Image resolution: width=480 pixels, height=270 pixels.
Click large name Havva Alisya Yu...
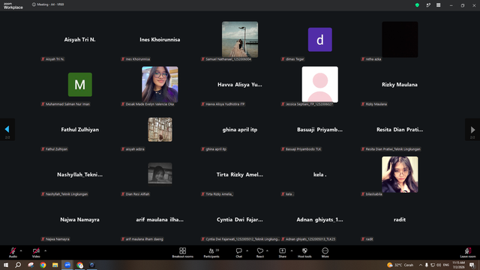(240, 85)
